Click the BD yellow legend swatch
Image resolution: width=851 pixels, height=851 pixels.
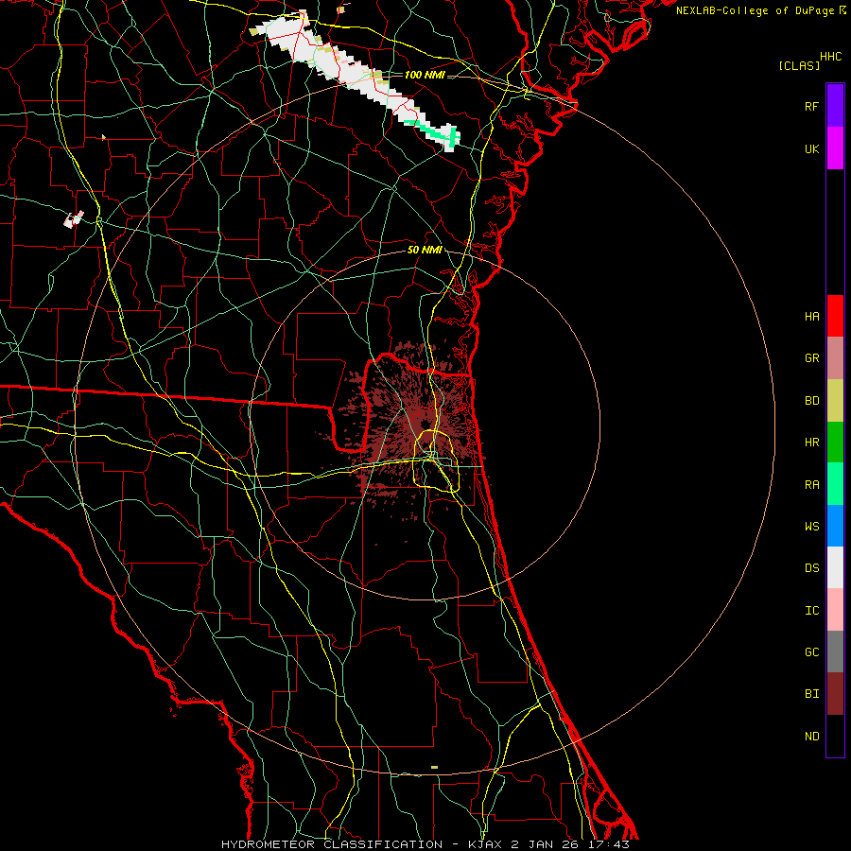pos(835,401)
